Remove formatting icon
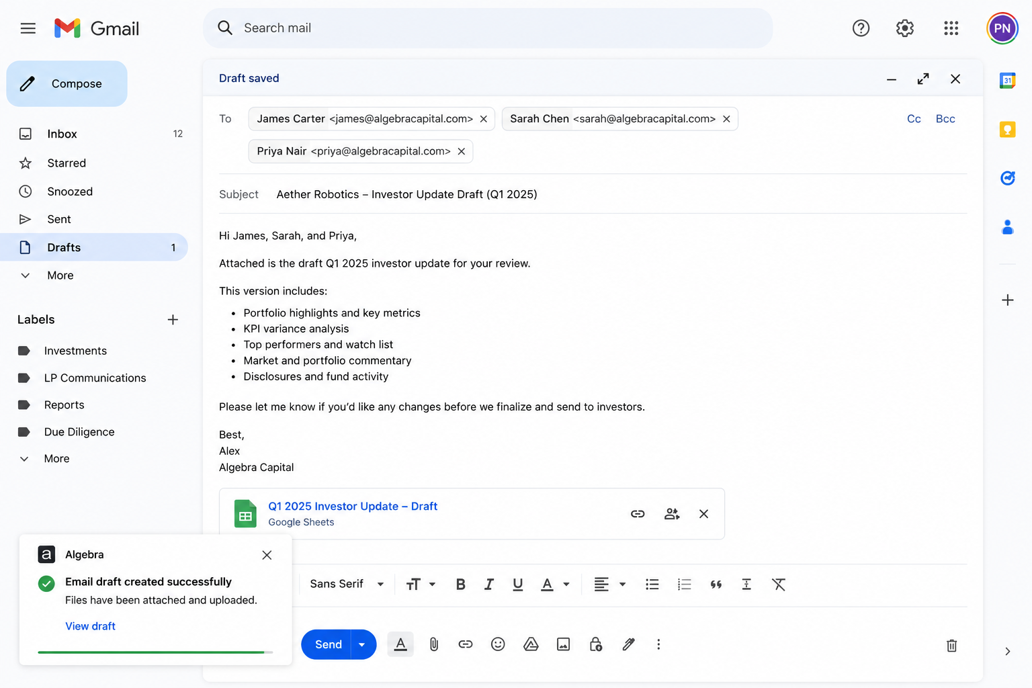This screenshot has width=1032, height=688. coord(779,585)
